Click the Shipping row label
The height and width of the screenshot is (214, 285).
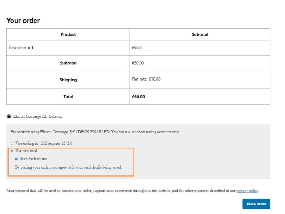pyautogui.click(x=68, y=80)
